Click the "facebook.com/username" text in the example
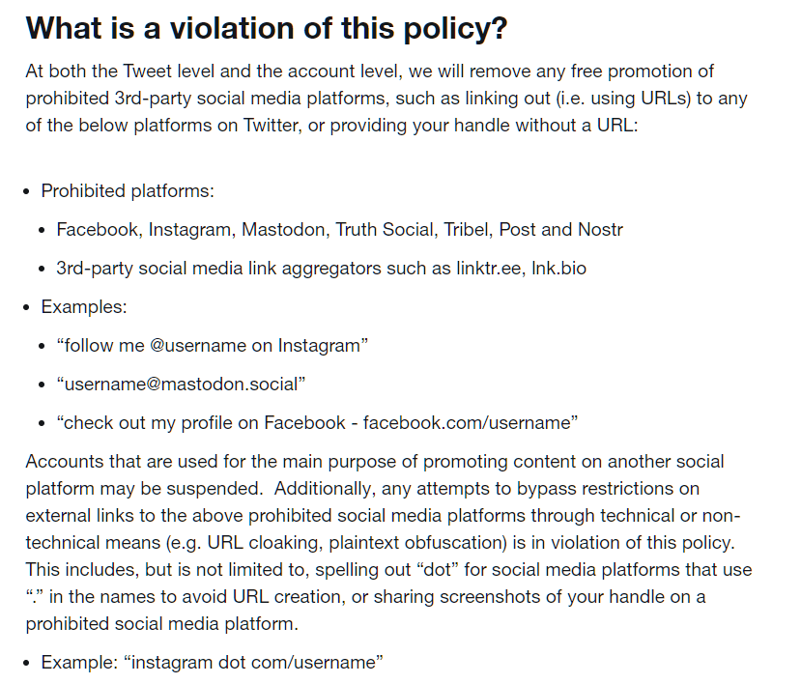 467,423
